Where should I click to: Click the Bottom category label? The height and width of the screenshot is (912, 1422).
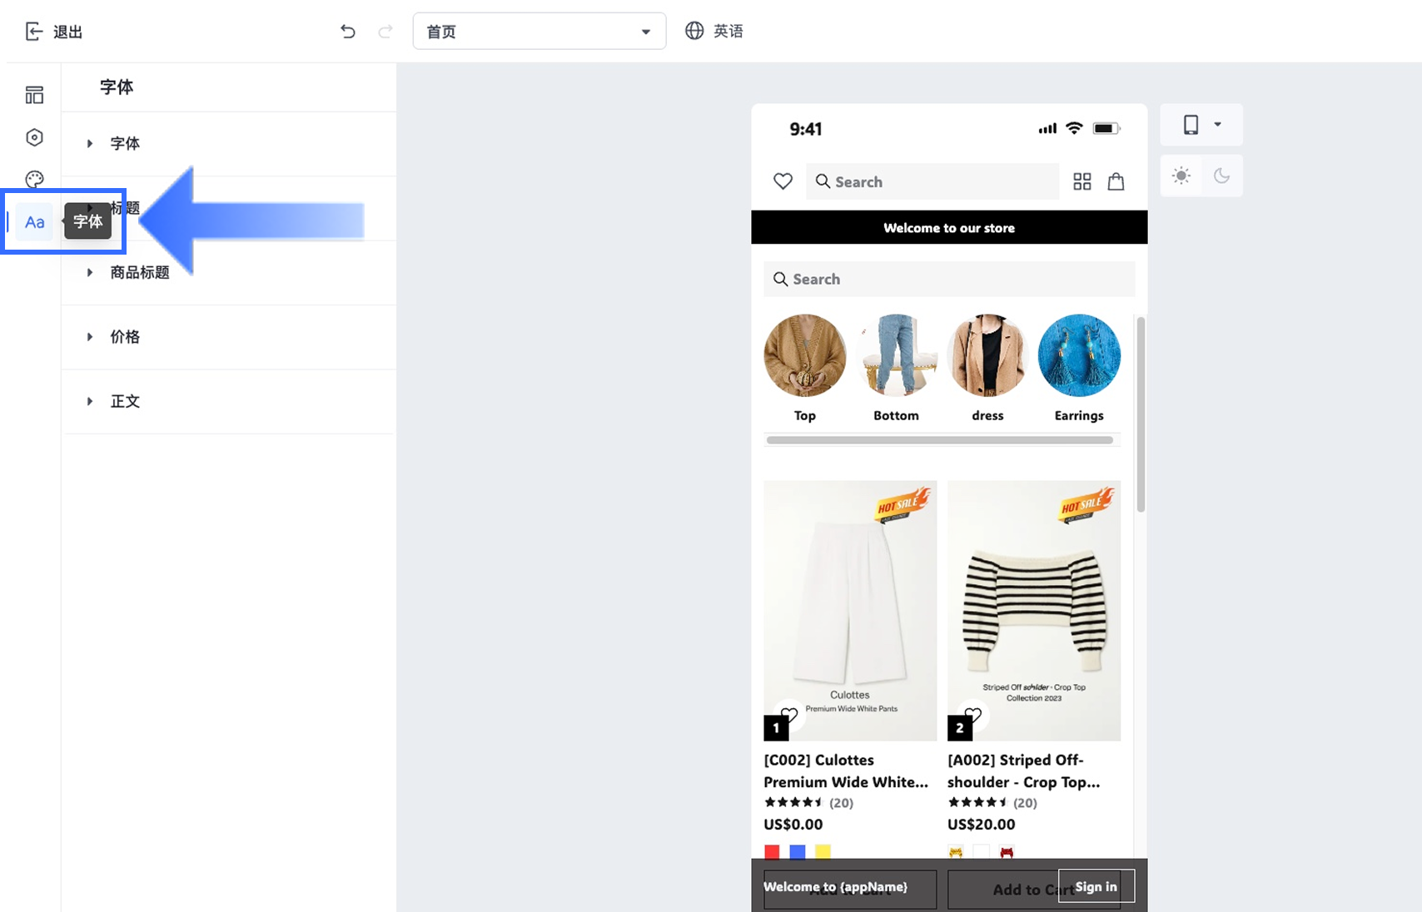(897, 415)
